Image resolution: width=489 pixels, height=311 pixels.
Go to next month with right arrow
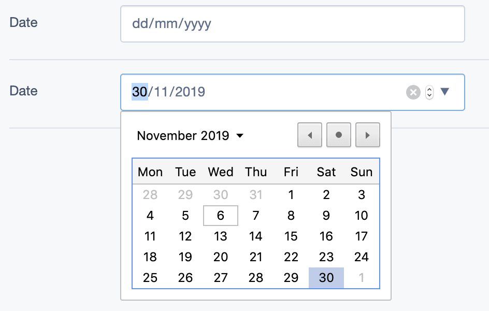pyautogui.click(x=368, y=135)
